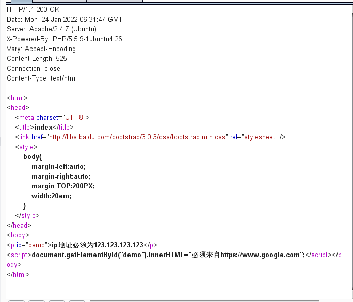Click the rel="stylesheet" attribute
The width and height of the screenshot is (353, 302).
tap(254, 137)
